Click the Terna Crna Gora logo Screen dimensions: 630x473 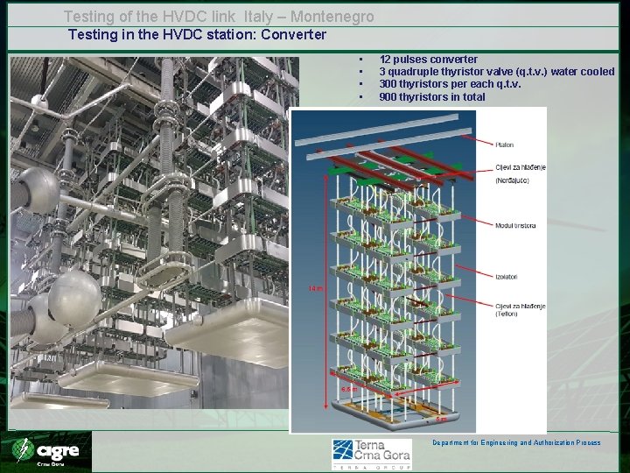point(372,454)
